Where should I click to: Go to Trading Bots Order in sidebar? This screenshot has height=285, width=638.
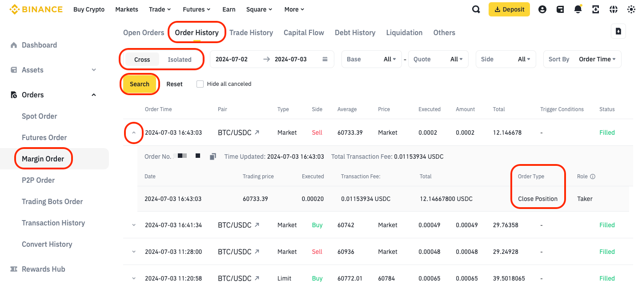[52, 201]
